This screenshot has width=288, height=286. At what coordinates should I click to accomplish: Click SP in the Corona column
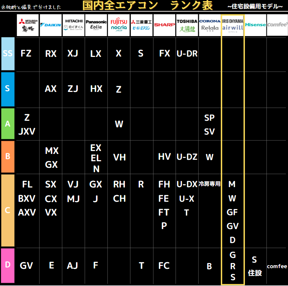tap(210, 118)
